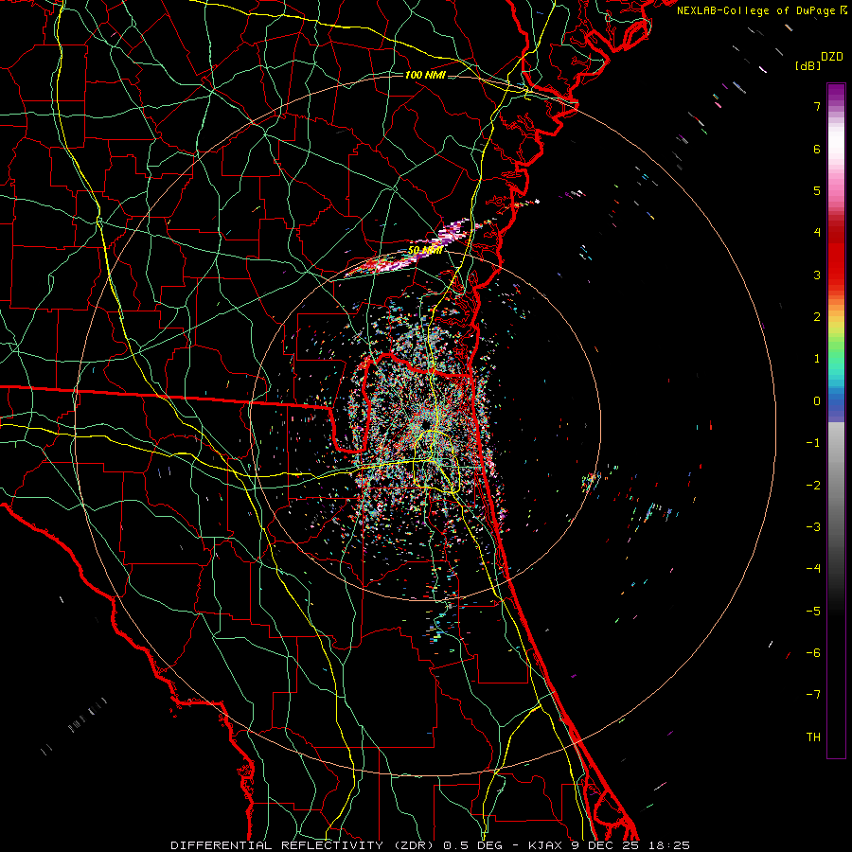Select scale value 4 on the color legend
The width and height of the screenshot is (852, 852).
pyautogui.click(x=817, y=233)
